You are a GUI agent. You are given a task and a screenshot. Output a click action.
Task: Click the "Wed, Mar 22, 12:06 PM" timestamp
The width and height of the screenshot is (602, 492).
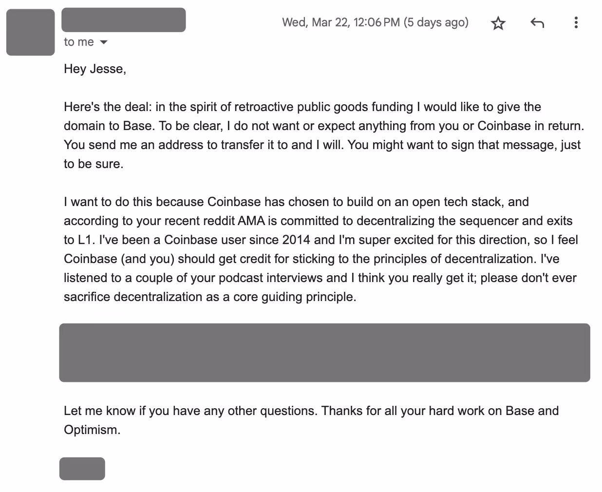coord(340,22)
